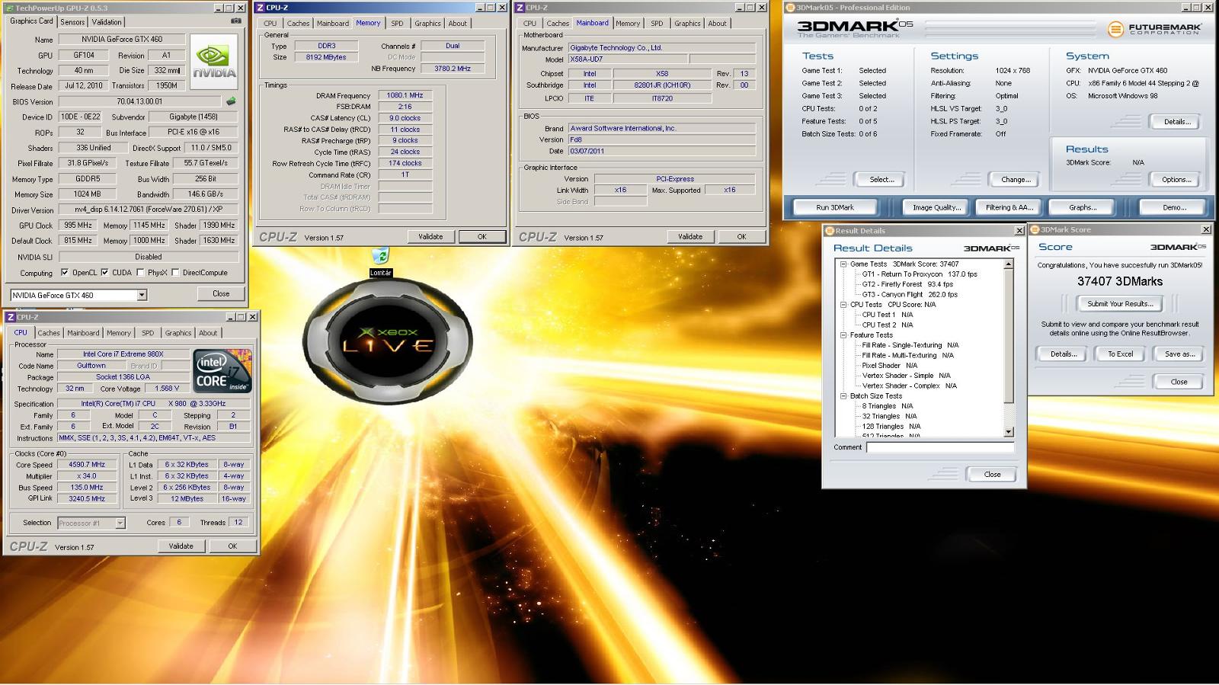Click Details button under System
Screen dimensions: 1219x685
coord(1176,122)
